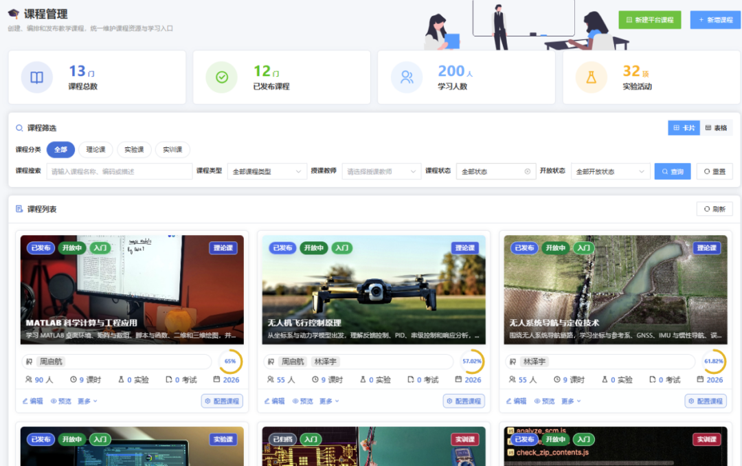Filter courses by 实验课 category
The width and height of the screenshot is (742, 466).
(134, 150)
